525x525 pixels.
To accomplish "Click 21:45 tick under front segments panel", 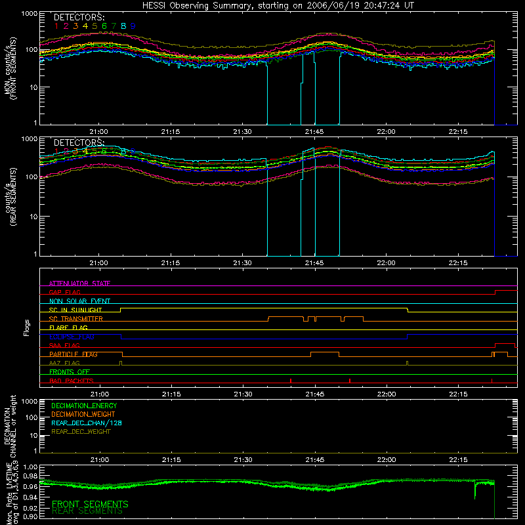I will pos(314,132).
